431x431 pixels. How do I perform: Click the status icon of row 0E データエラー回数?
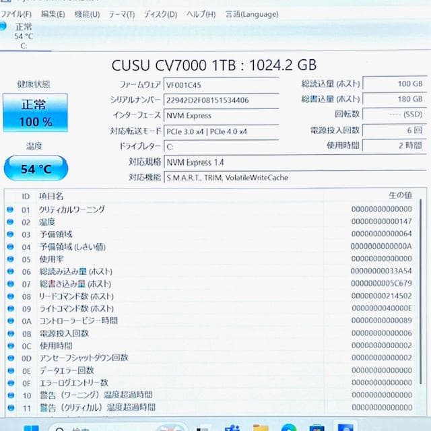pyautogui.click(x=11, y=371)
